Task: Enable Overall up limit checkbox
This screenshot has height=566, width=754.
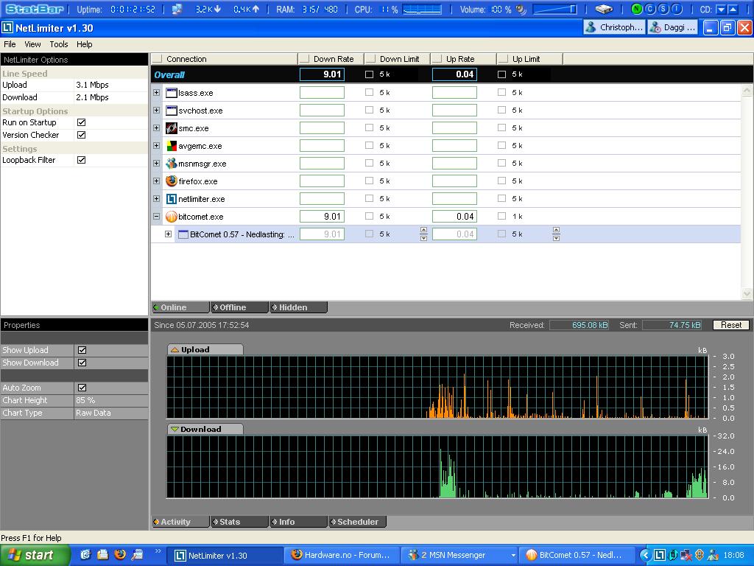Action: [501, 74]
